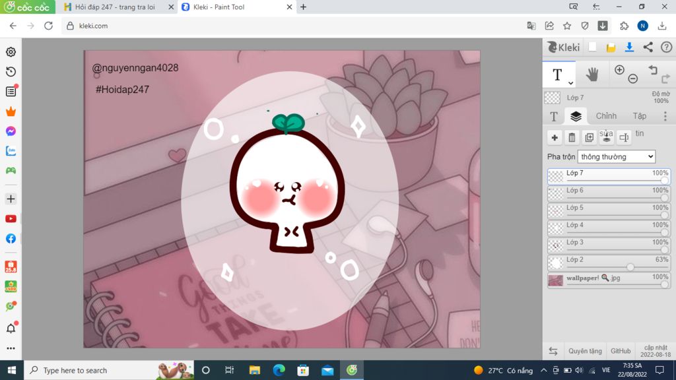Zoom out on the canvas with the minus magnifier

pyautogui.click(x=633, y=79)
